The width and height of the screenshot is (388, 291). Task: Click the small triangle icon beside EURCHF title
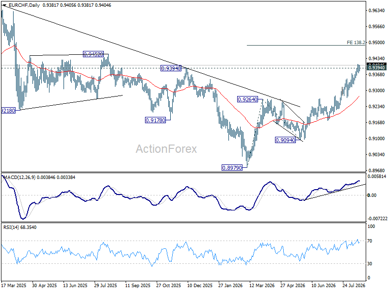[x=4, y=5]
